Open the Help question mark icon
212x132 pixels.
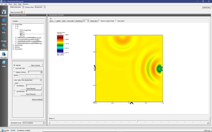pyautogui.click(x=4, y=62)
